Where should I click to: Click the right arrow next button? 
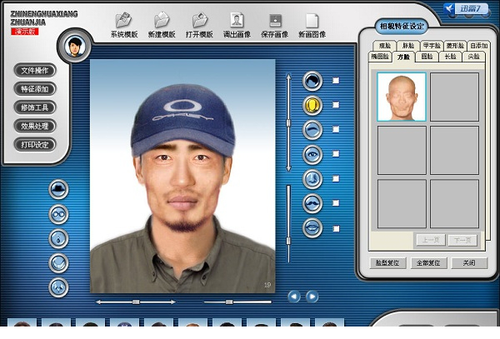312,297
